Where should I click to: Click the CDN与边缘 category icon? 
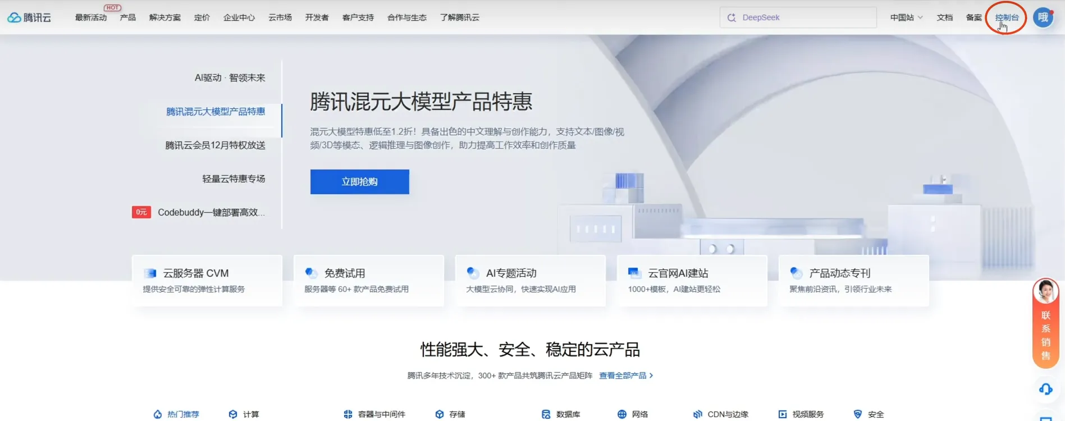tap(697, 414)
